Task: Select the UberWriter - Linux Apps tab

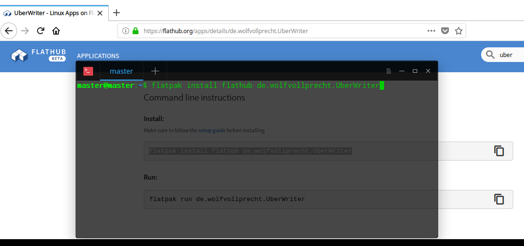Action: click(x=54, y=13)
